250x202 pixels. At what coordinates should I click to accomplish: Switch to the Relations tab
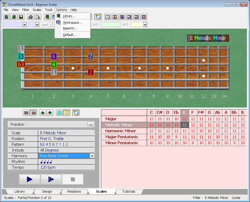(74, 191)
